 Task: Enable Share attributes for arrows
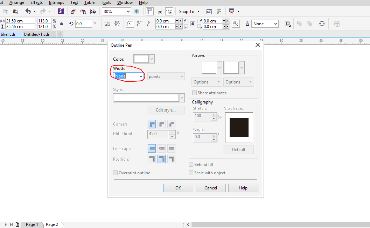click(x=194, y=93)
